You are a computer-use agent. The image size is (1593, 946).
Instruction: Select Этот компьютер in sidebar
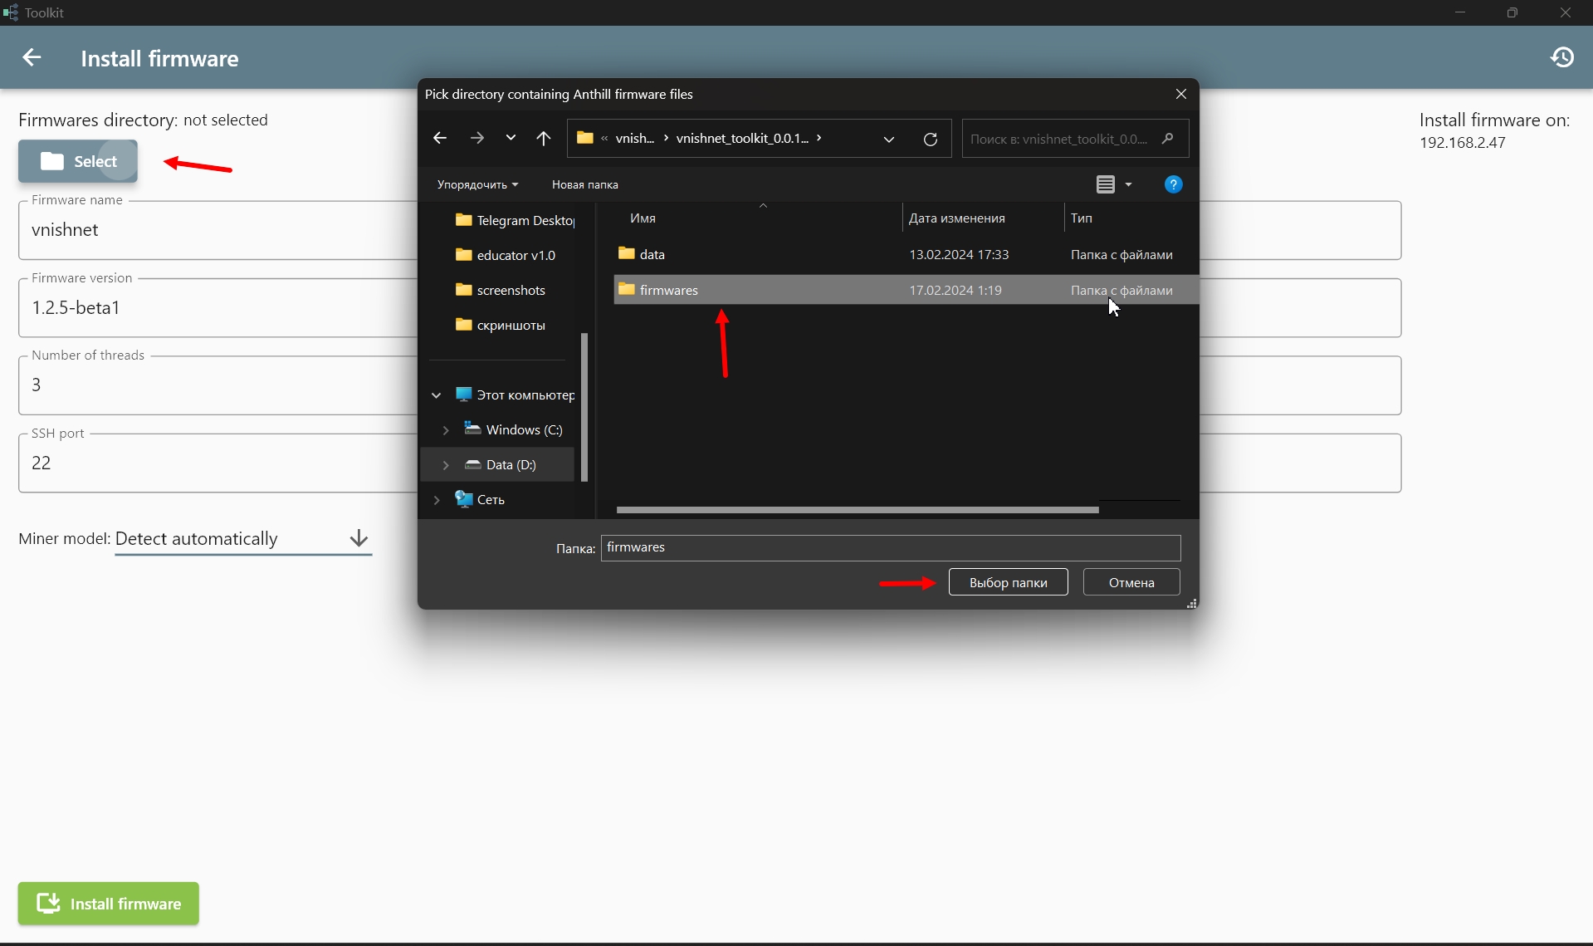pyautogui.click(x=515, y=395)
